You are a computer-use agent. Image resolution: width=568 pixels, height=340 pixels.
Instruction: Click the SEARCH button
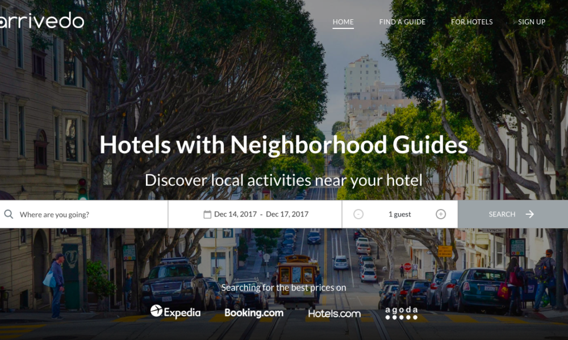tap(513, 214)
